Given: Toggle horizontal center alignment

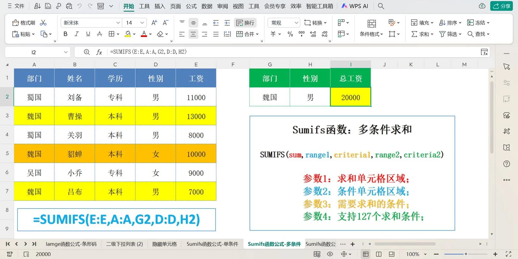Looking at the screenshot, I should click(x=193, y=34).
